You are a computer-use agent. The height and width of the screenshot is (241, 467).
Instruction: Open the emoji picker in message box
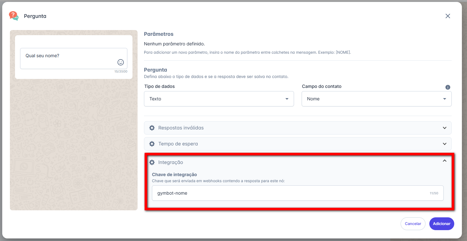(121, 62)
